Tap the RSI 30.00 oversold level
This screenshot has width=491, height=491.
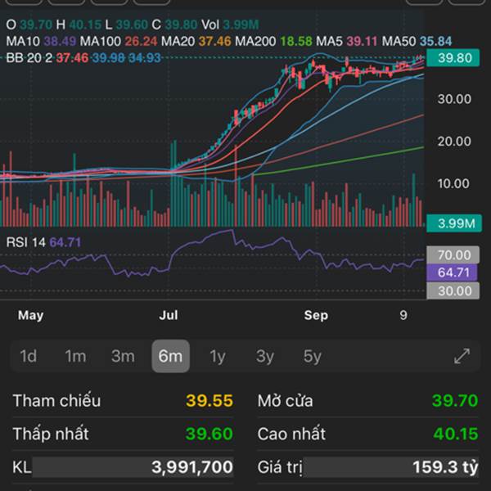453,291
